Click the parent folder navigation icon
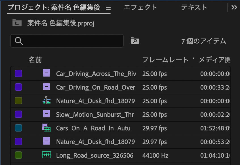 (x=17, y=23)
